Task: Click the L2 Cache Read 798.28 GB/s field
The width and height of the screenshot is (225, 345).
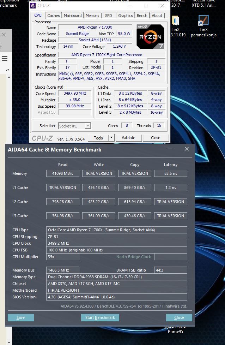Action: click(63, 202)
